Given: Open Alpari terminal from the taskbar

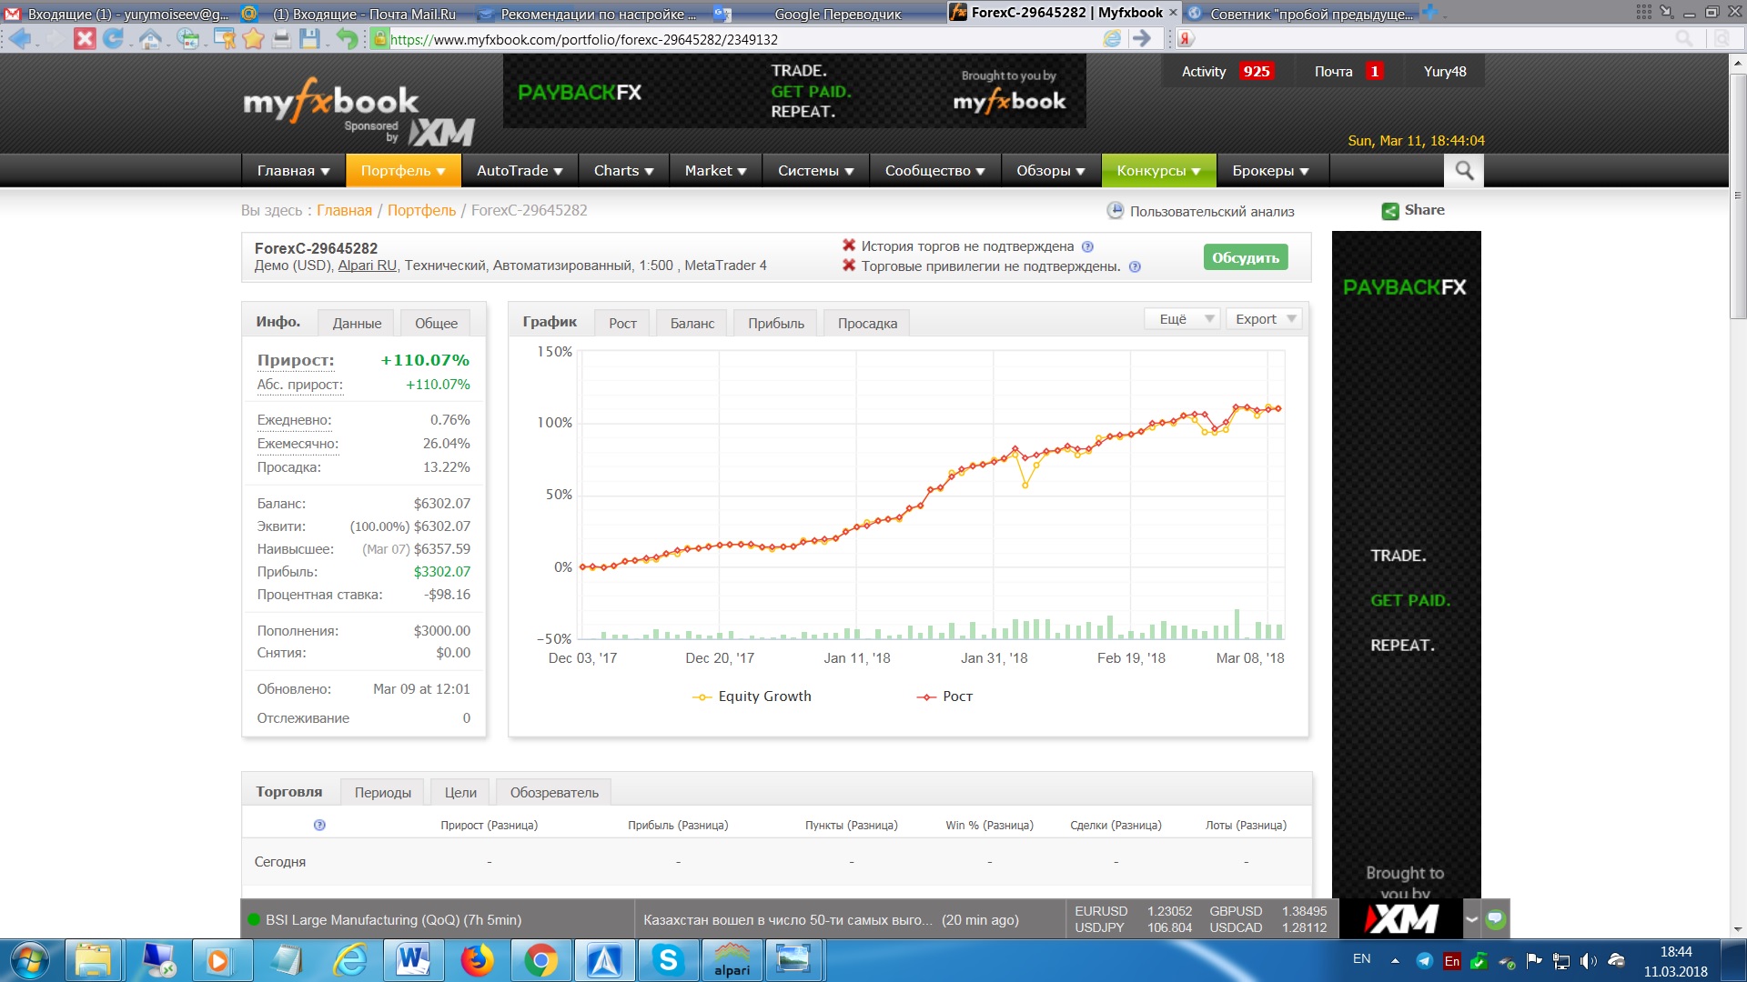Looking at the screenshot, I should coord(732,960).
